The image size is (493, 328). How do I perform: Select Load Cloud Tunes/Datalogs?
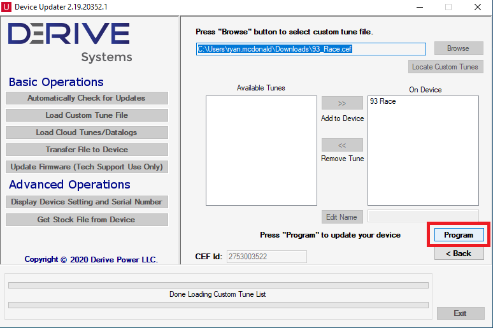pyautogui.click(x=87, y=132)
